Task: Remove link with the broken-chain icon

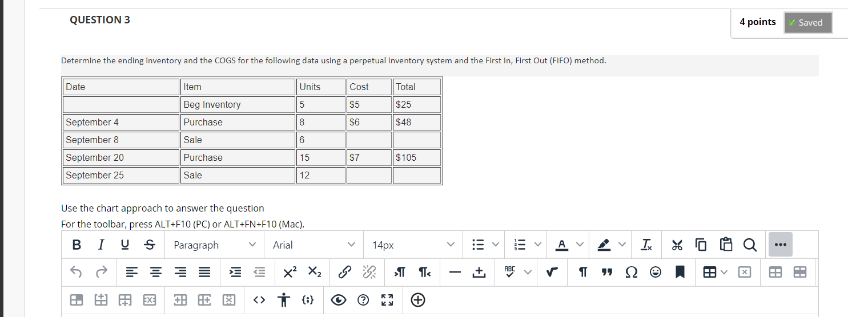Action: [369, 273]
